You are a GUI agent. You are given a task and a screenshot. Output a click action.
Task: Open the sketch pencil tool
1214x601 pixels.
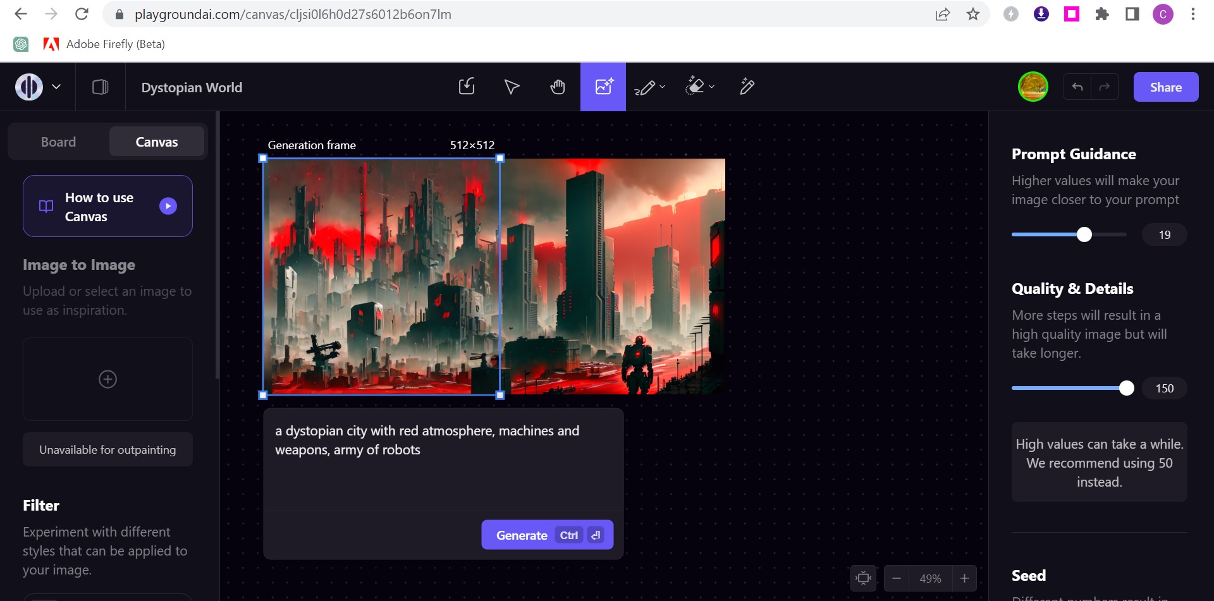click(645, 87)
